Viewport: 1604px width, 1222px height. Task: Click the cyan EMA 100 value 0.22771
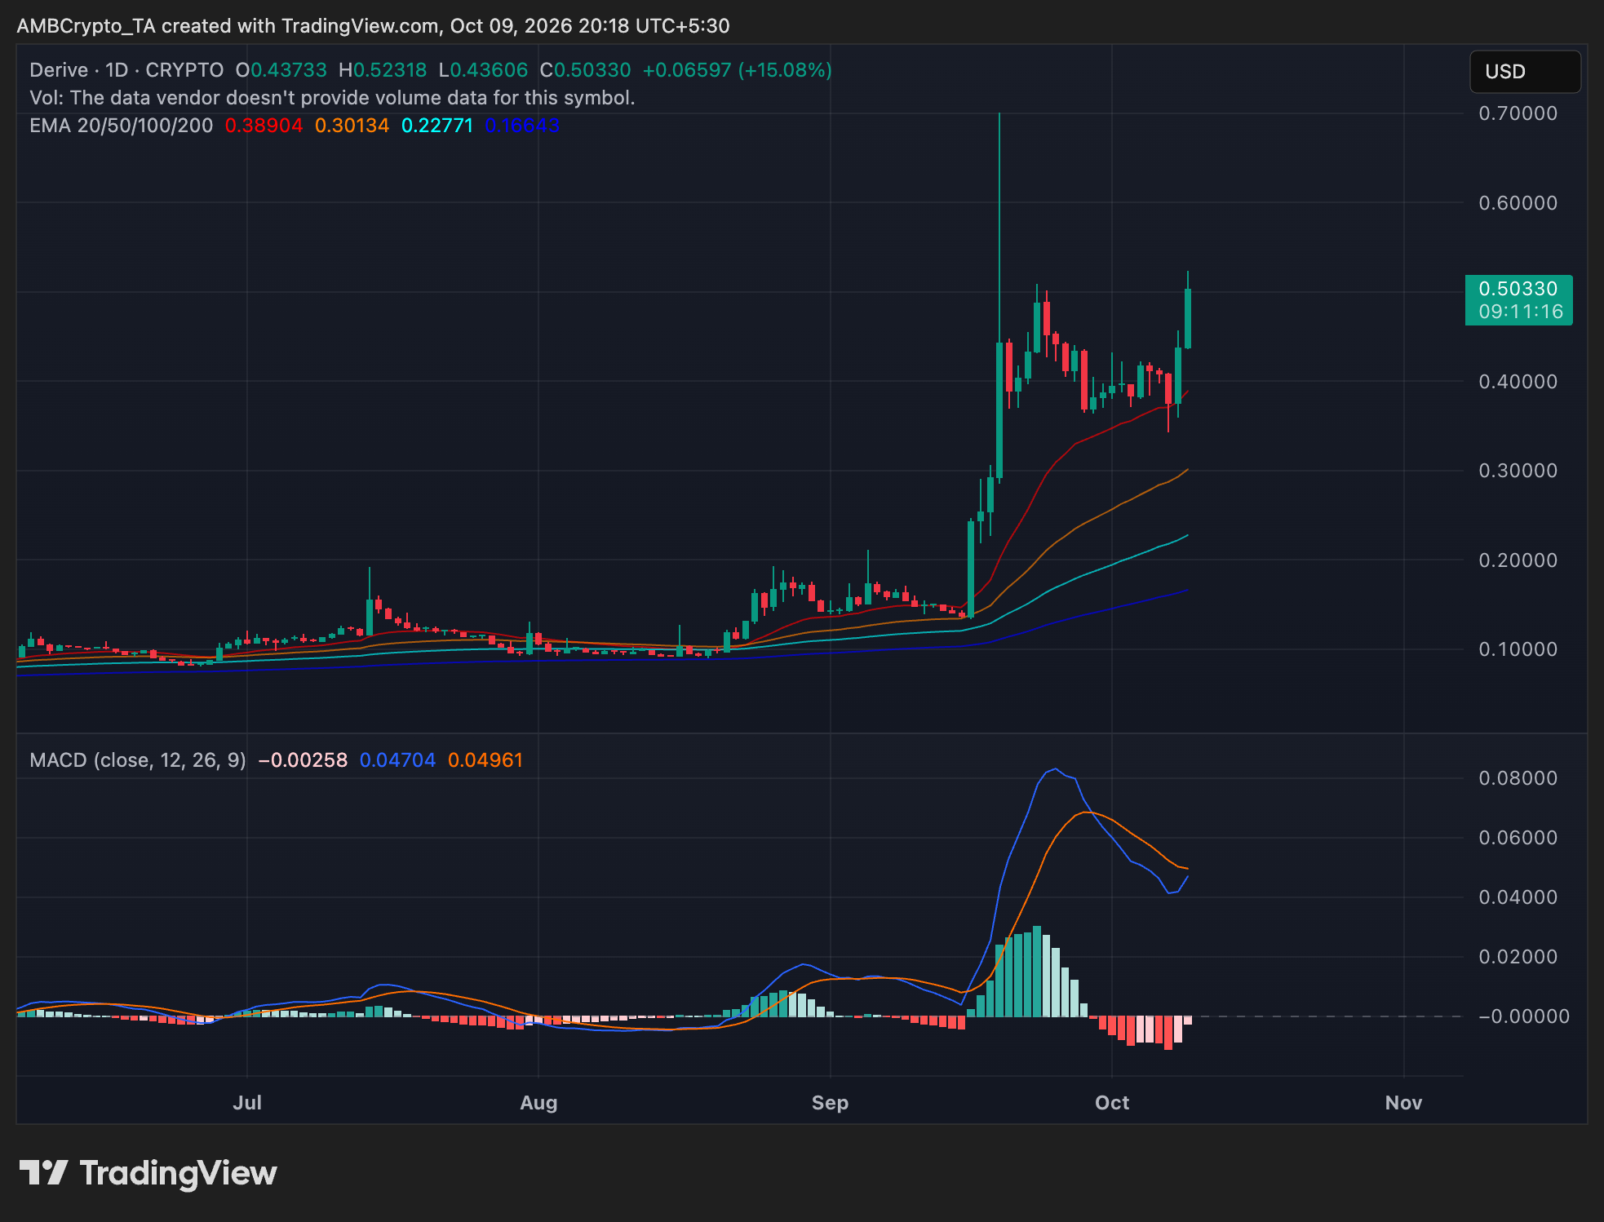click(x=437, y=126)
